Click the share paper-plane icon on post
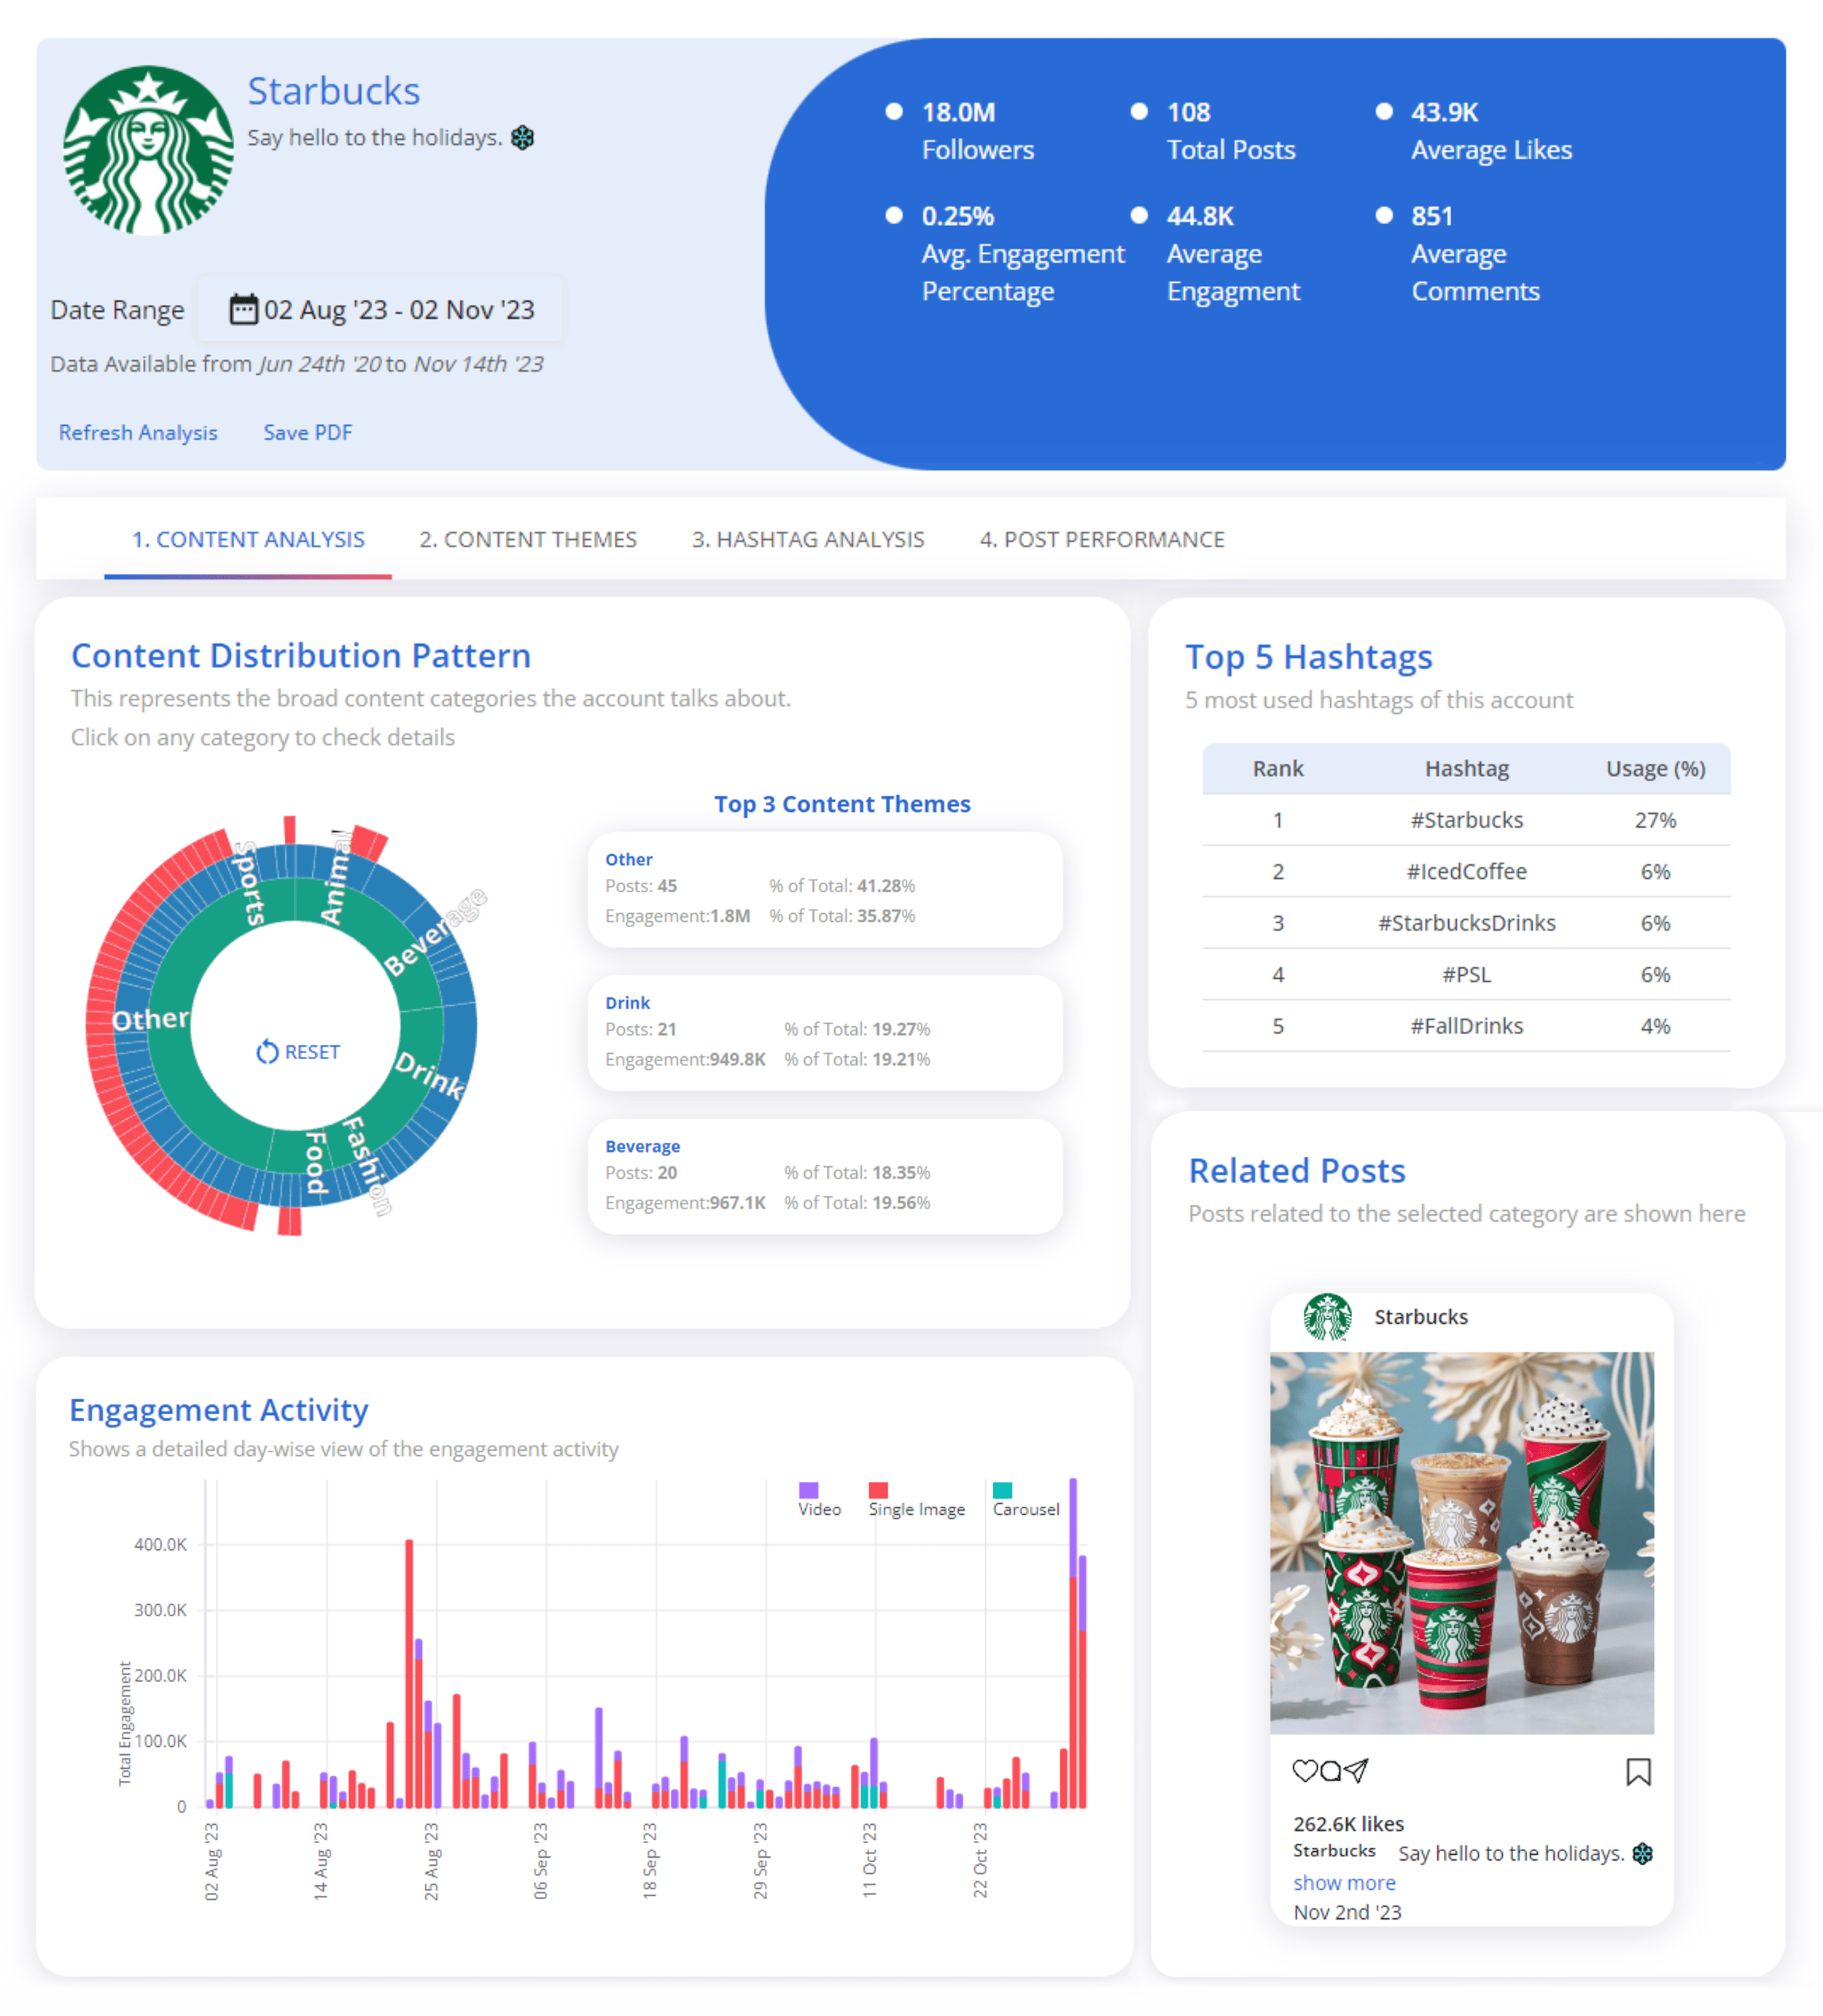The image size is (1823, 2016). [1355, 1771]
